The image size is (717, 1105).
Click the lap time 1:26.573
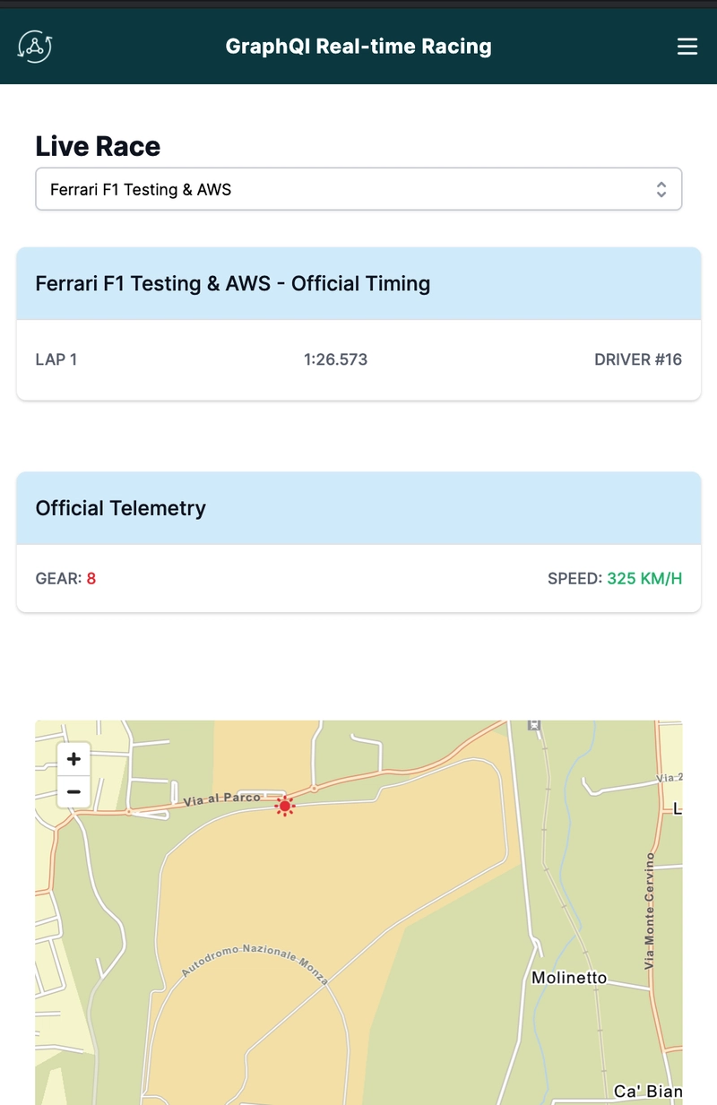(x=336, y=359)
